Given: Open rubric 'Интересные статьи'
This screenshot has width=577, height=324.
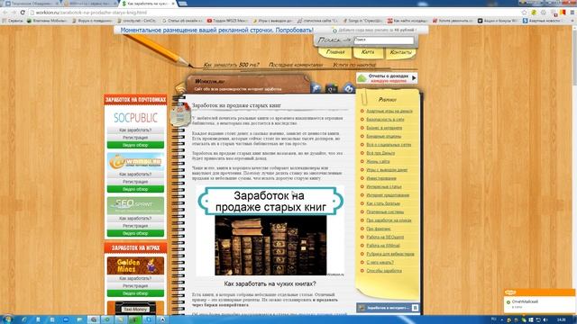Looking at the screenshot, I should click(x=384, y=186).
